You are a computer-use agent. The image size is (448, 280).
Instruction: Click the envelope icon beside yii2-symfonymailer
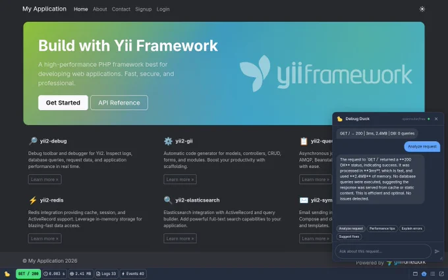click(304, 200)
